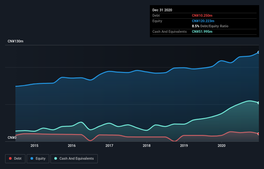Select the 2015 axis label
Image resolution: width=264 pixels, height=169 pixels.
[x=34, y=146]
